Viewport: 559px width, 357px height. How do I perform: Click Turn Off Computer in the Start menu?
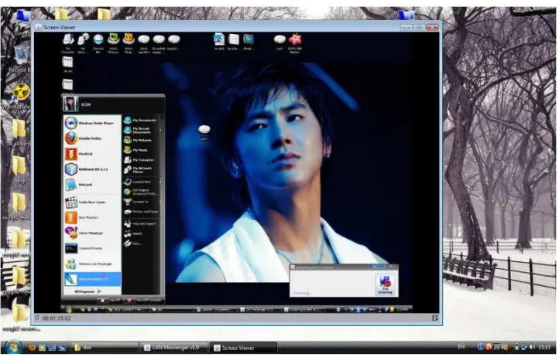coord(144,301)
